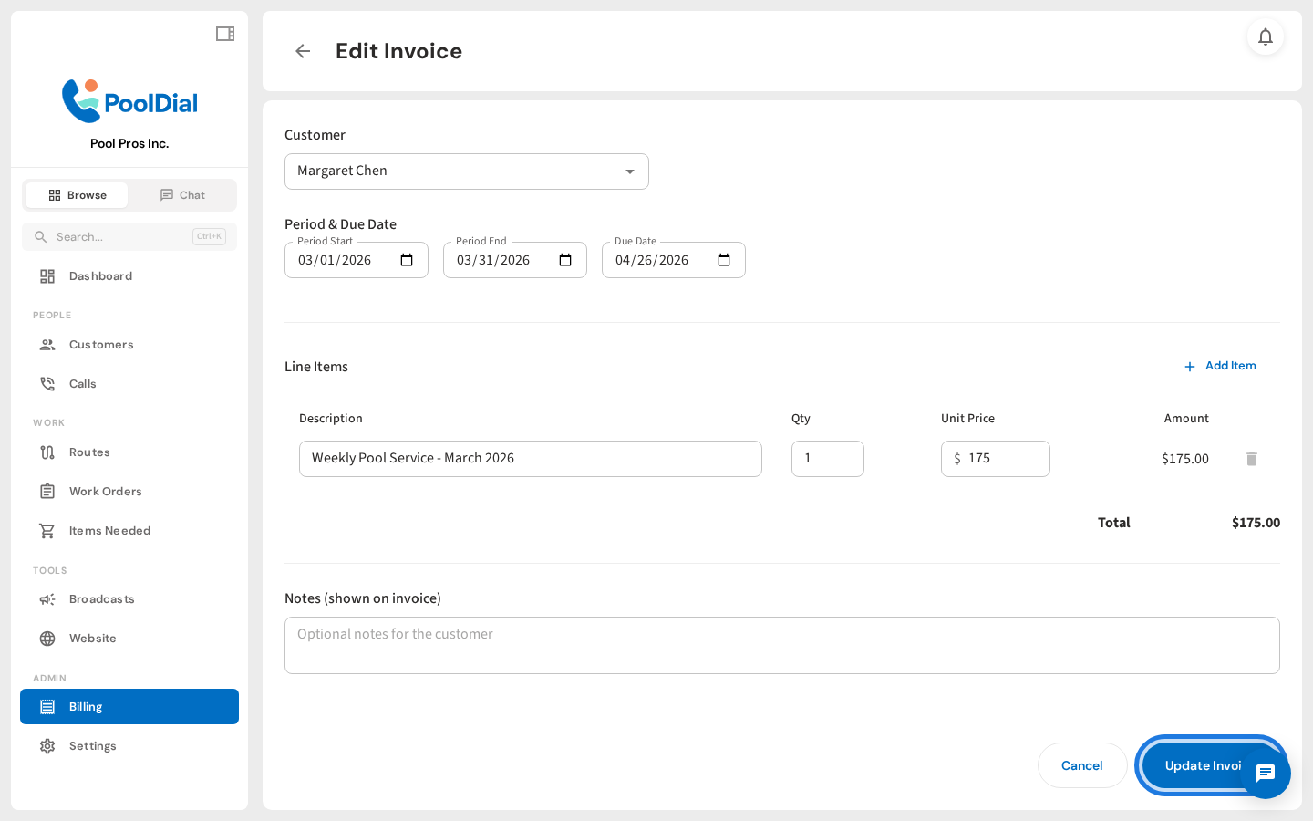This screenshot has width=1313, height=821.
Task: Click the notification bell
Action: point(1266,36)
